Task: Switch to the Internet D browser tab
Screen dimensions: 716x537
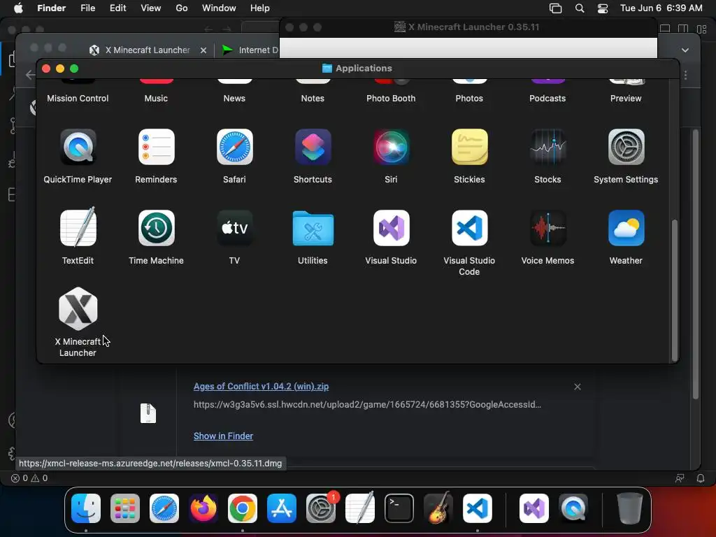Action: pos(250,50)
